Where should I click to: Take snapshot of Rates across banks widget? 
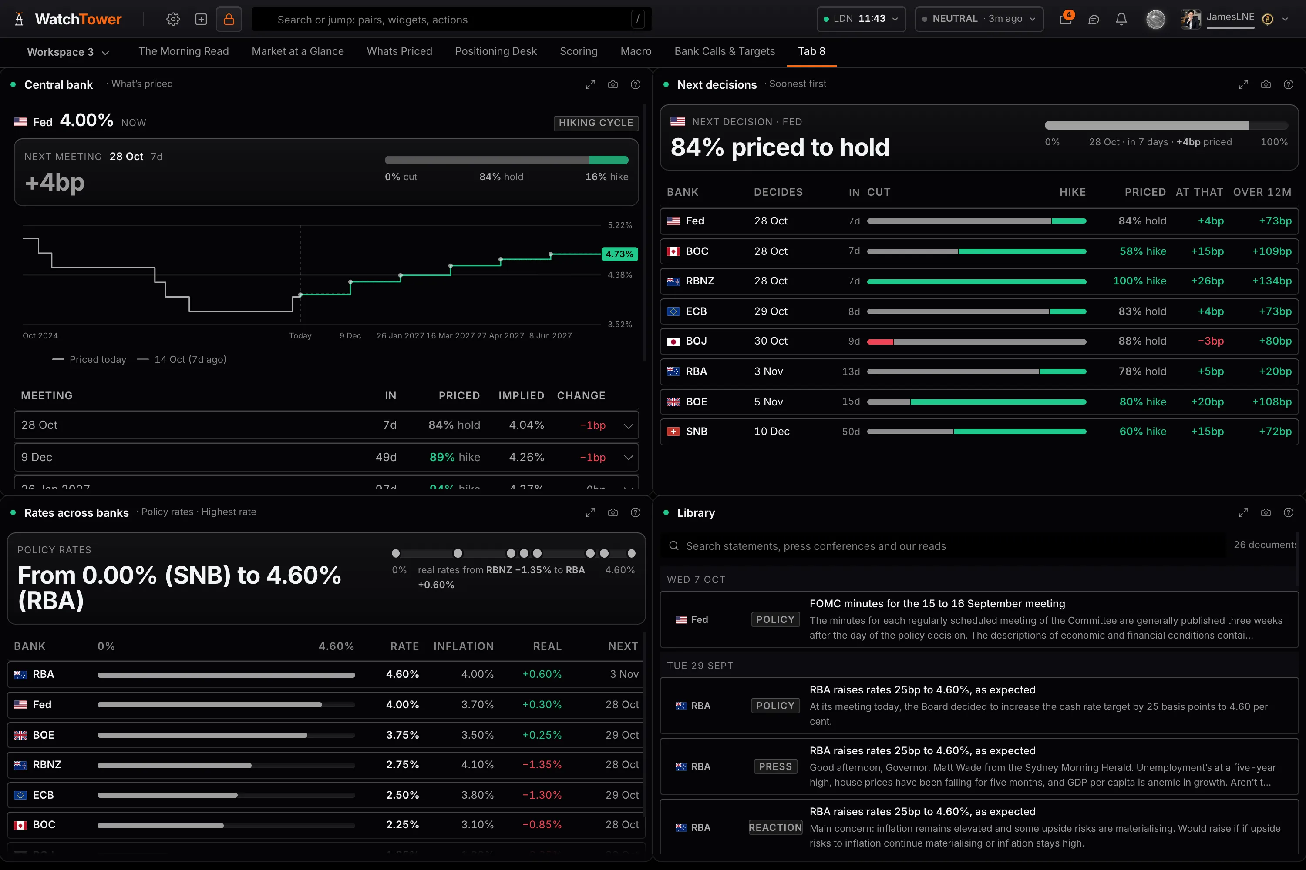613,513
